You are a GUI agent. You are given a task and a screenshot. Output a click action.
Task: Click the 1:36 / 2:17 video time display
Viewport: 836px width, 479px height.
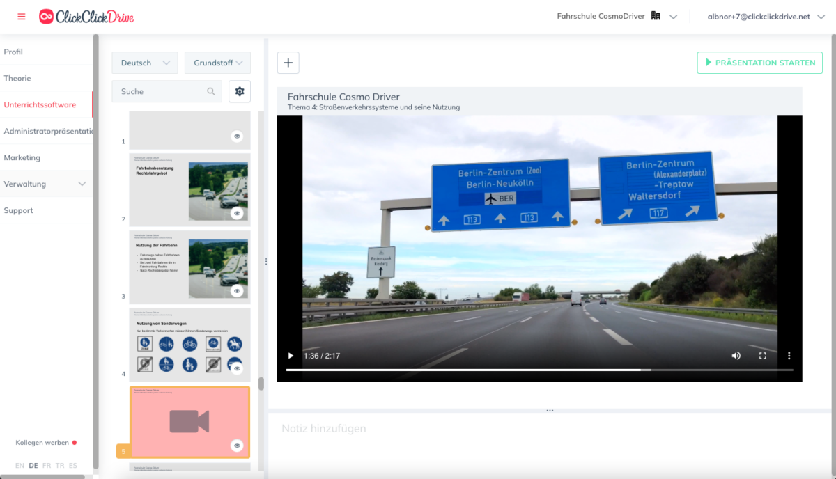point(322,356)
